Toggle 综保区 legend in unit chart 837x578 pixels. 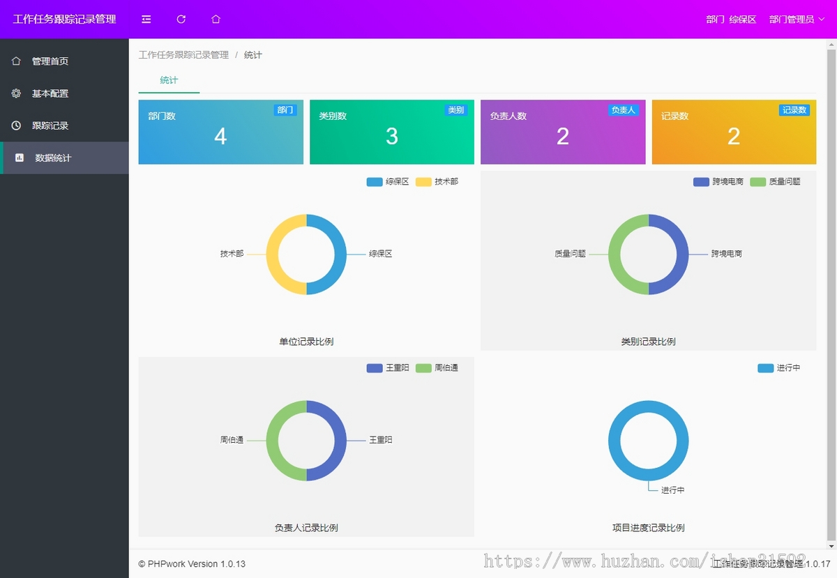pyautogui.click(x=388, y=182)
